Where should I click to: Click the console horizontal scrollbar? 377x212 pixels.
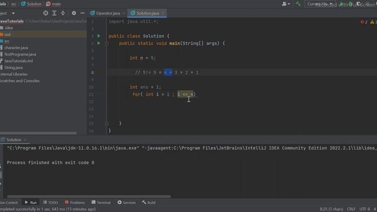tap(89, 196)
